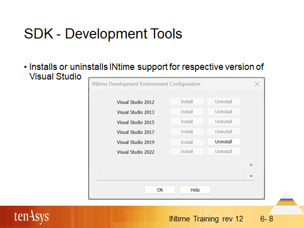Viewport: 304px width, 228px height.
Task: Click Uninstall for Visual Studio 2013
Action: (223, 111)
